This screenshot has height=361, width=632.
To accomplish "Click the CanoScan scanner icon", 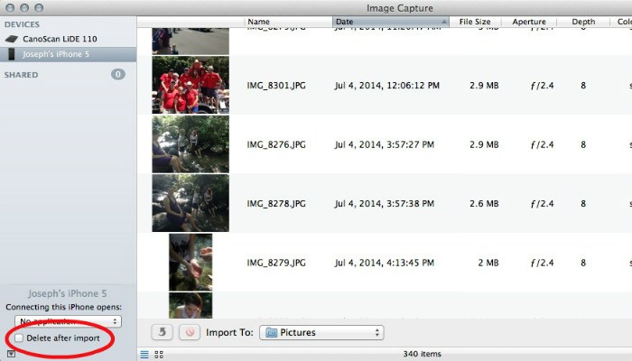I will [12, 39].
